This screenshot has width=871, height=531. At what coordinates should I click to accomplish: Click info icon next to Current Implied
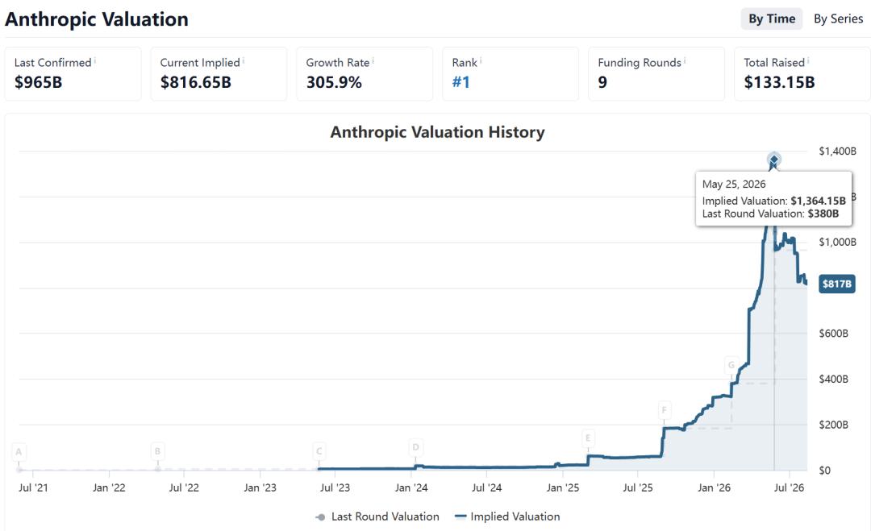[244, 60]
